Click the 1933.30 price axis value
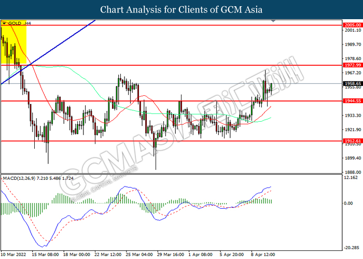 click(x=353, y=116)
